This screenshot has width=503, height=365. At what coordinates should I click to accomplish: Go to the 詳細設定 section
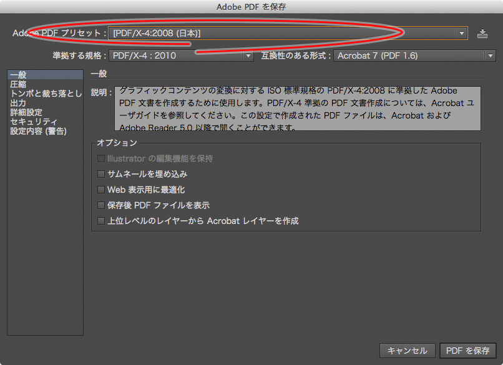(27, 112)
